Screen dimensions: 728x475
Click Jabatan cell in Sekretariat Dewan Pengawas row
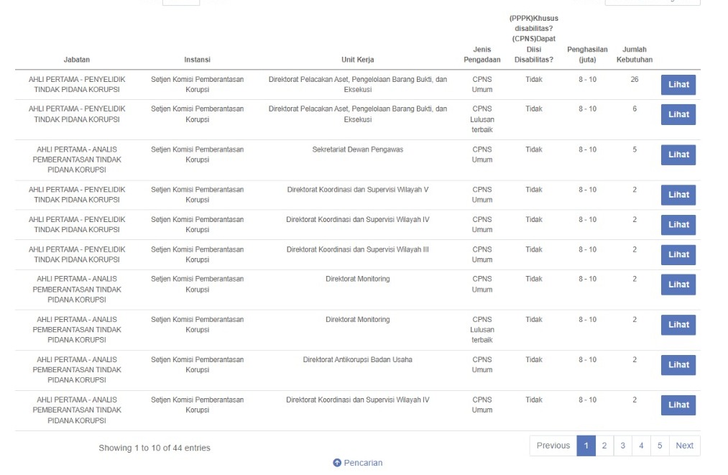pos(77,160)
